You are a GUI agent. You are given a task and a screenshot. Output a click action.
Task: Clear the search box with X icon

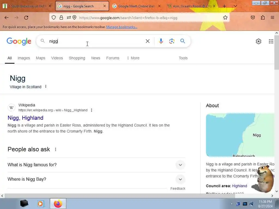coord(147,41)
